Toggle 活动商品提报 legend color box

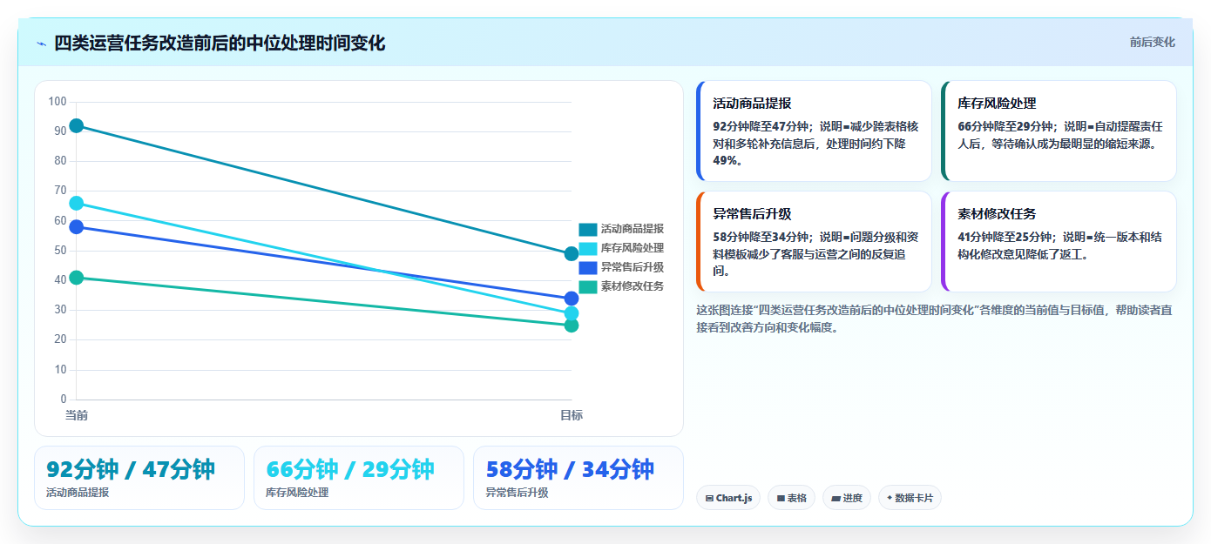pyautogui.click(x=588, y=229)
